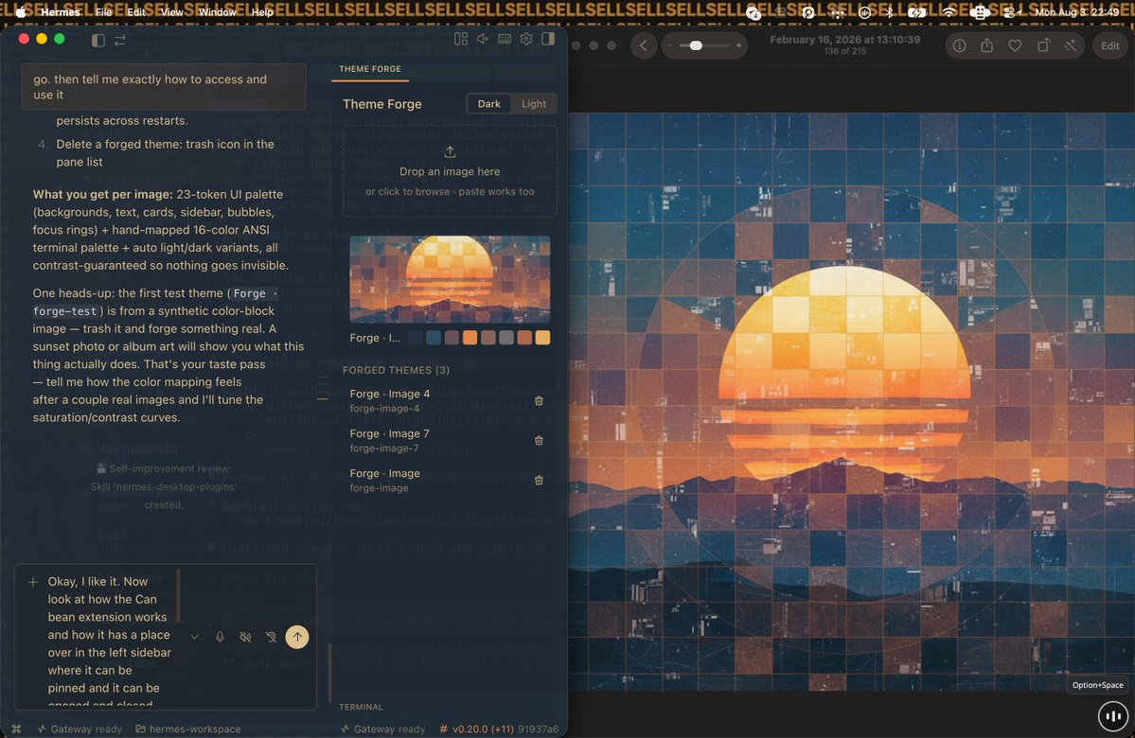Click the sunset image in photo viewer
This screenshot has height=738, width=1135.
(851, 401)
